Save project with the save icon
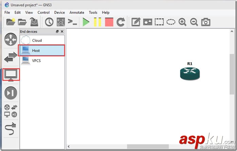 [34, 22]
